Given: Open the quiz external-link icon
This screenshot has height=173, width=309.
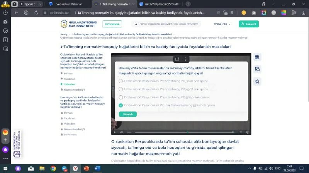Looking at the screenshot, I should (177, 59).
